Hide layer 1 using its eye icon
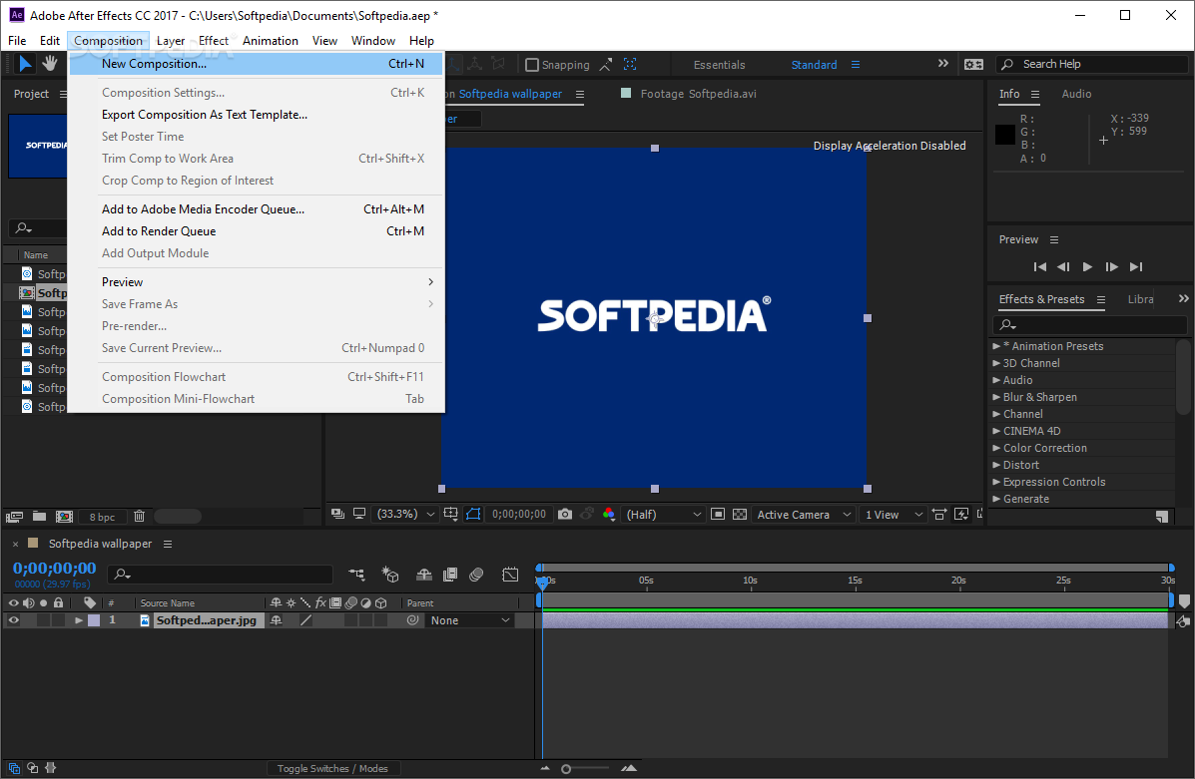Viewport: 1195px width, 779px height. pos(13,620)
